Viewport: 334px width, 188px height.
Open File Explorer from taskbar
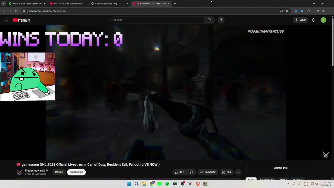click(x=144, y=184)
